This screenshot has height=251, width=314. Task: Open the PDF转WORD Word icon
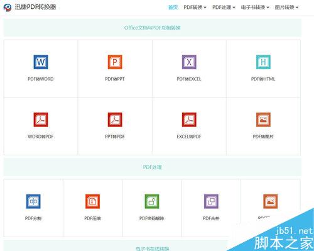point(41,62)
